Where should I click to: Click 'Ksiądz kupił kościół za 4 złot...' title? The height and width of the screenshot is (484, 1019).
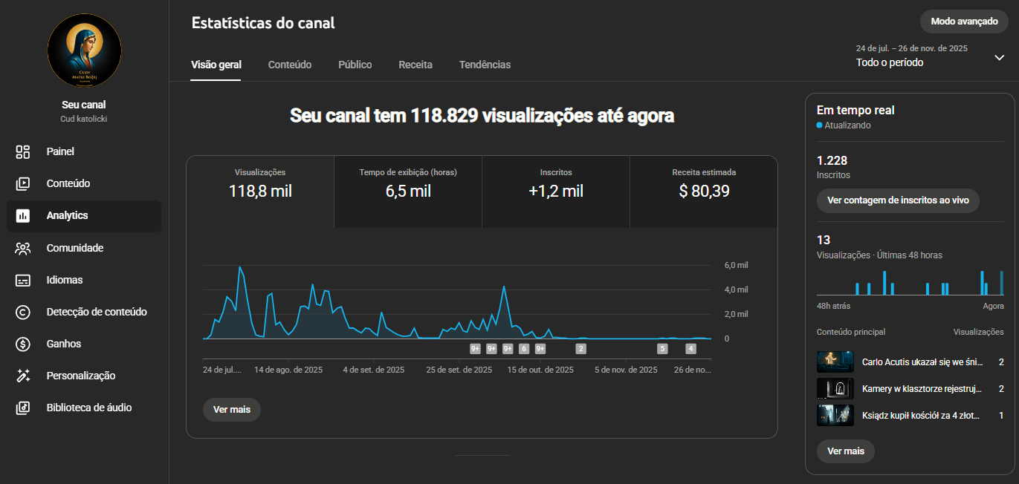pyautogui.click(x=921, y=416)
